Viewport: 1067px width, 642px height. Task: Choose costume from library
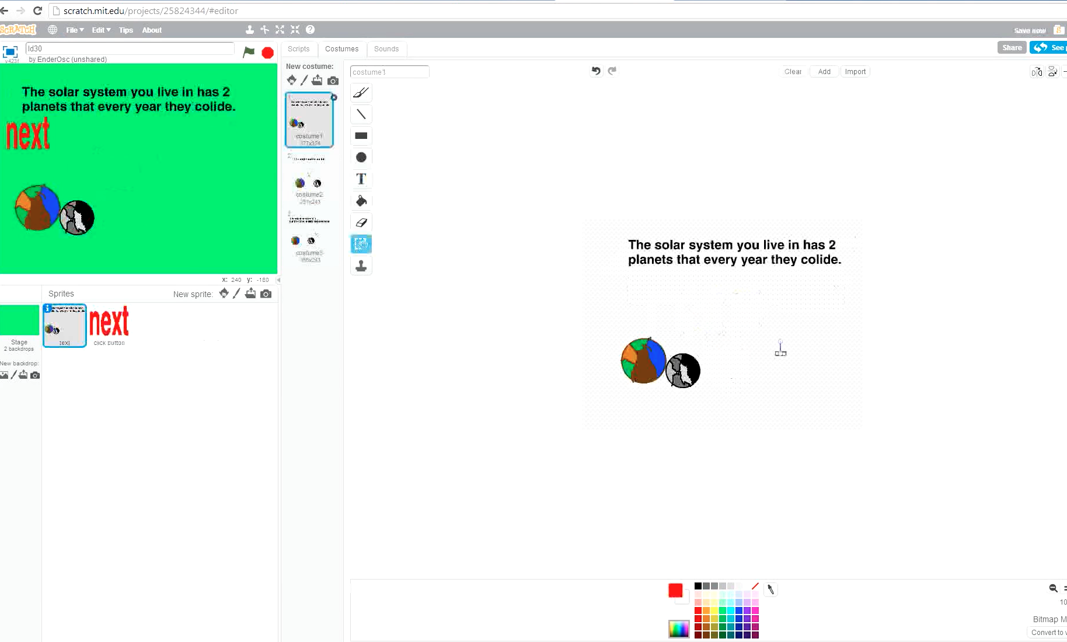point(292,80)
